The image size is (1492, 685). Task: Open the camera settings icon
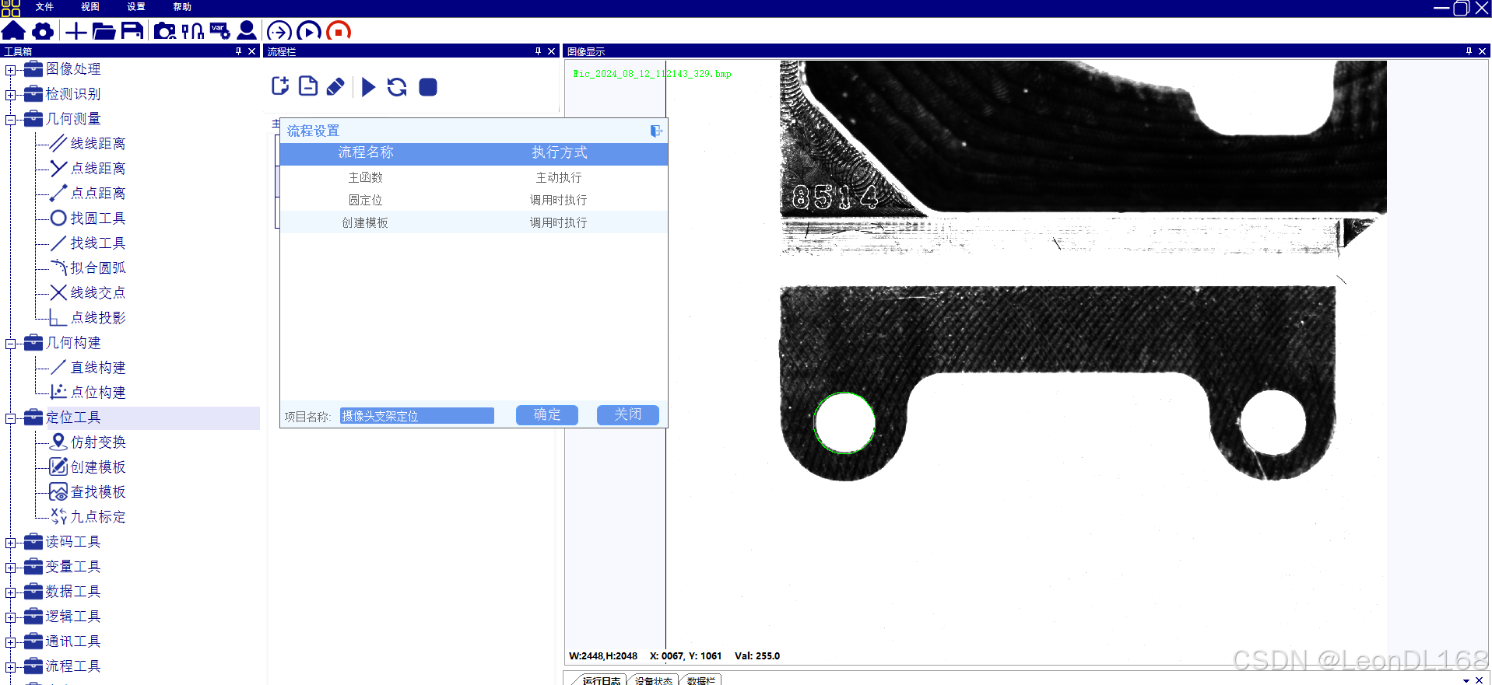click(x=165, y=31)
